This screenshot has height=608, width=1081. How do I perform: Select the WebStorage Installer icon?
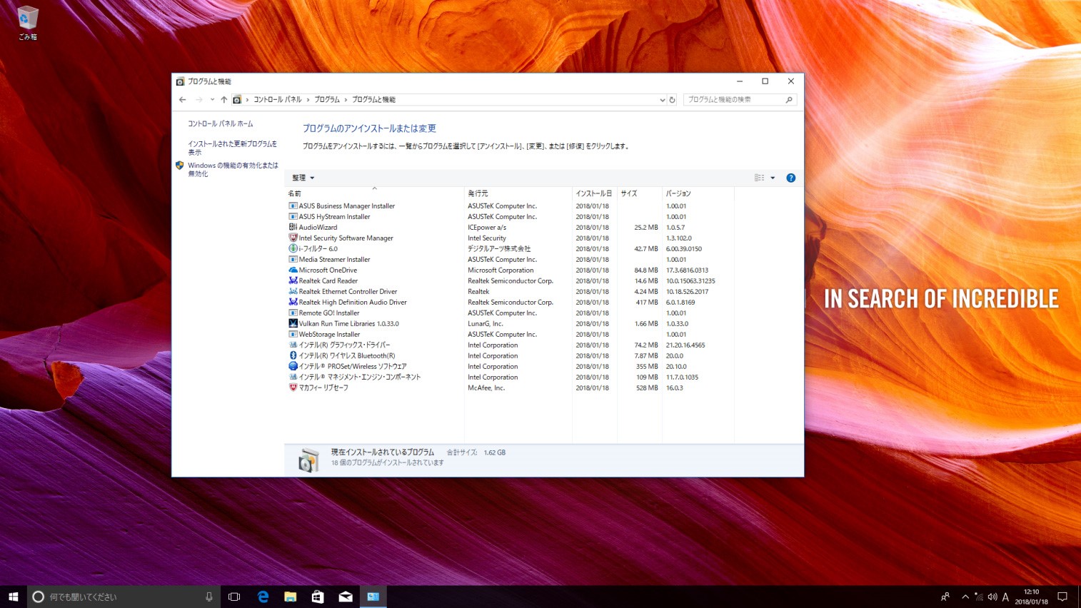tap(293, 334)
